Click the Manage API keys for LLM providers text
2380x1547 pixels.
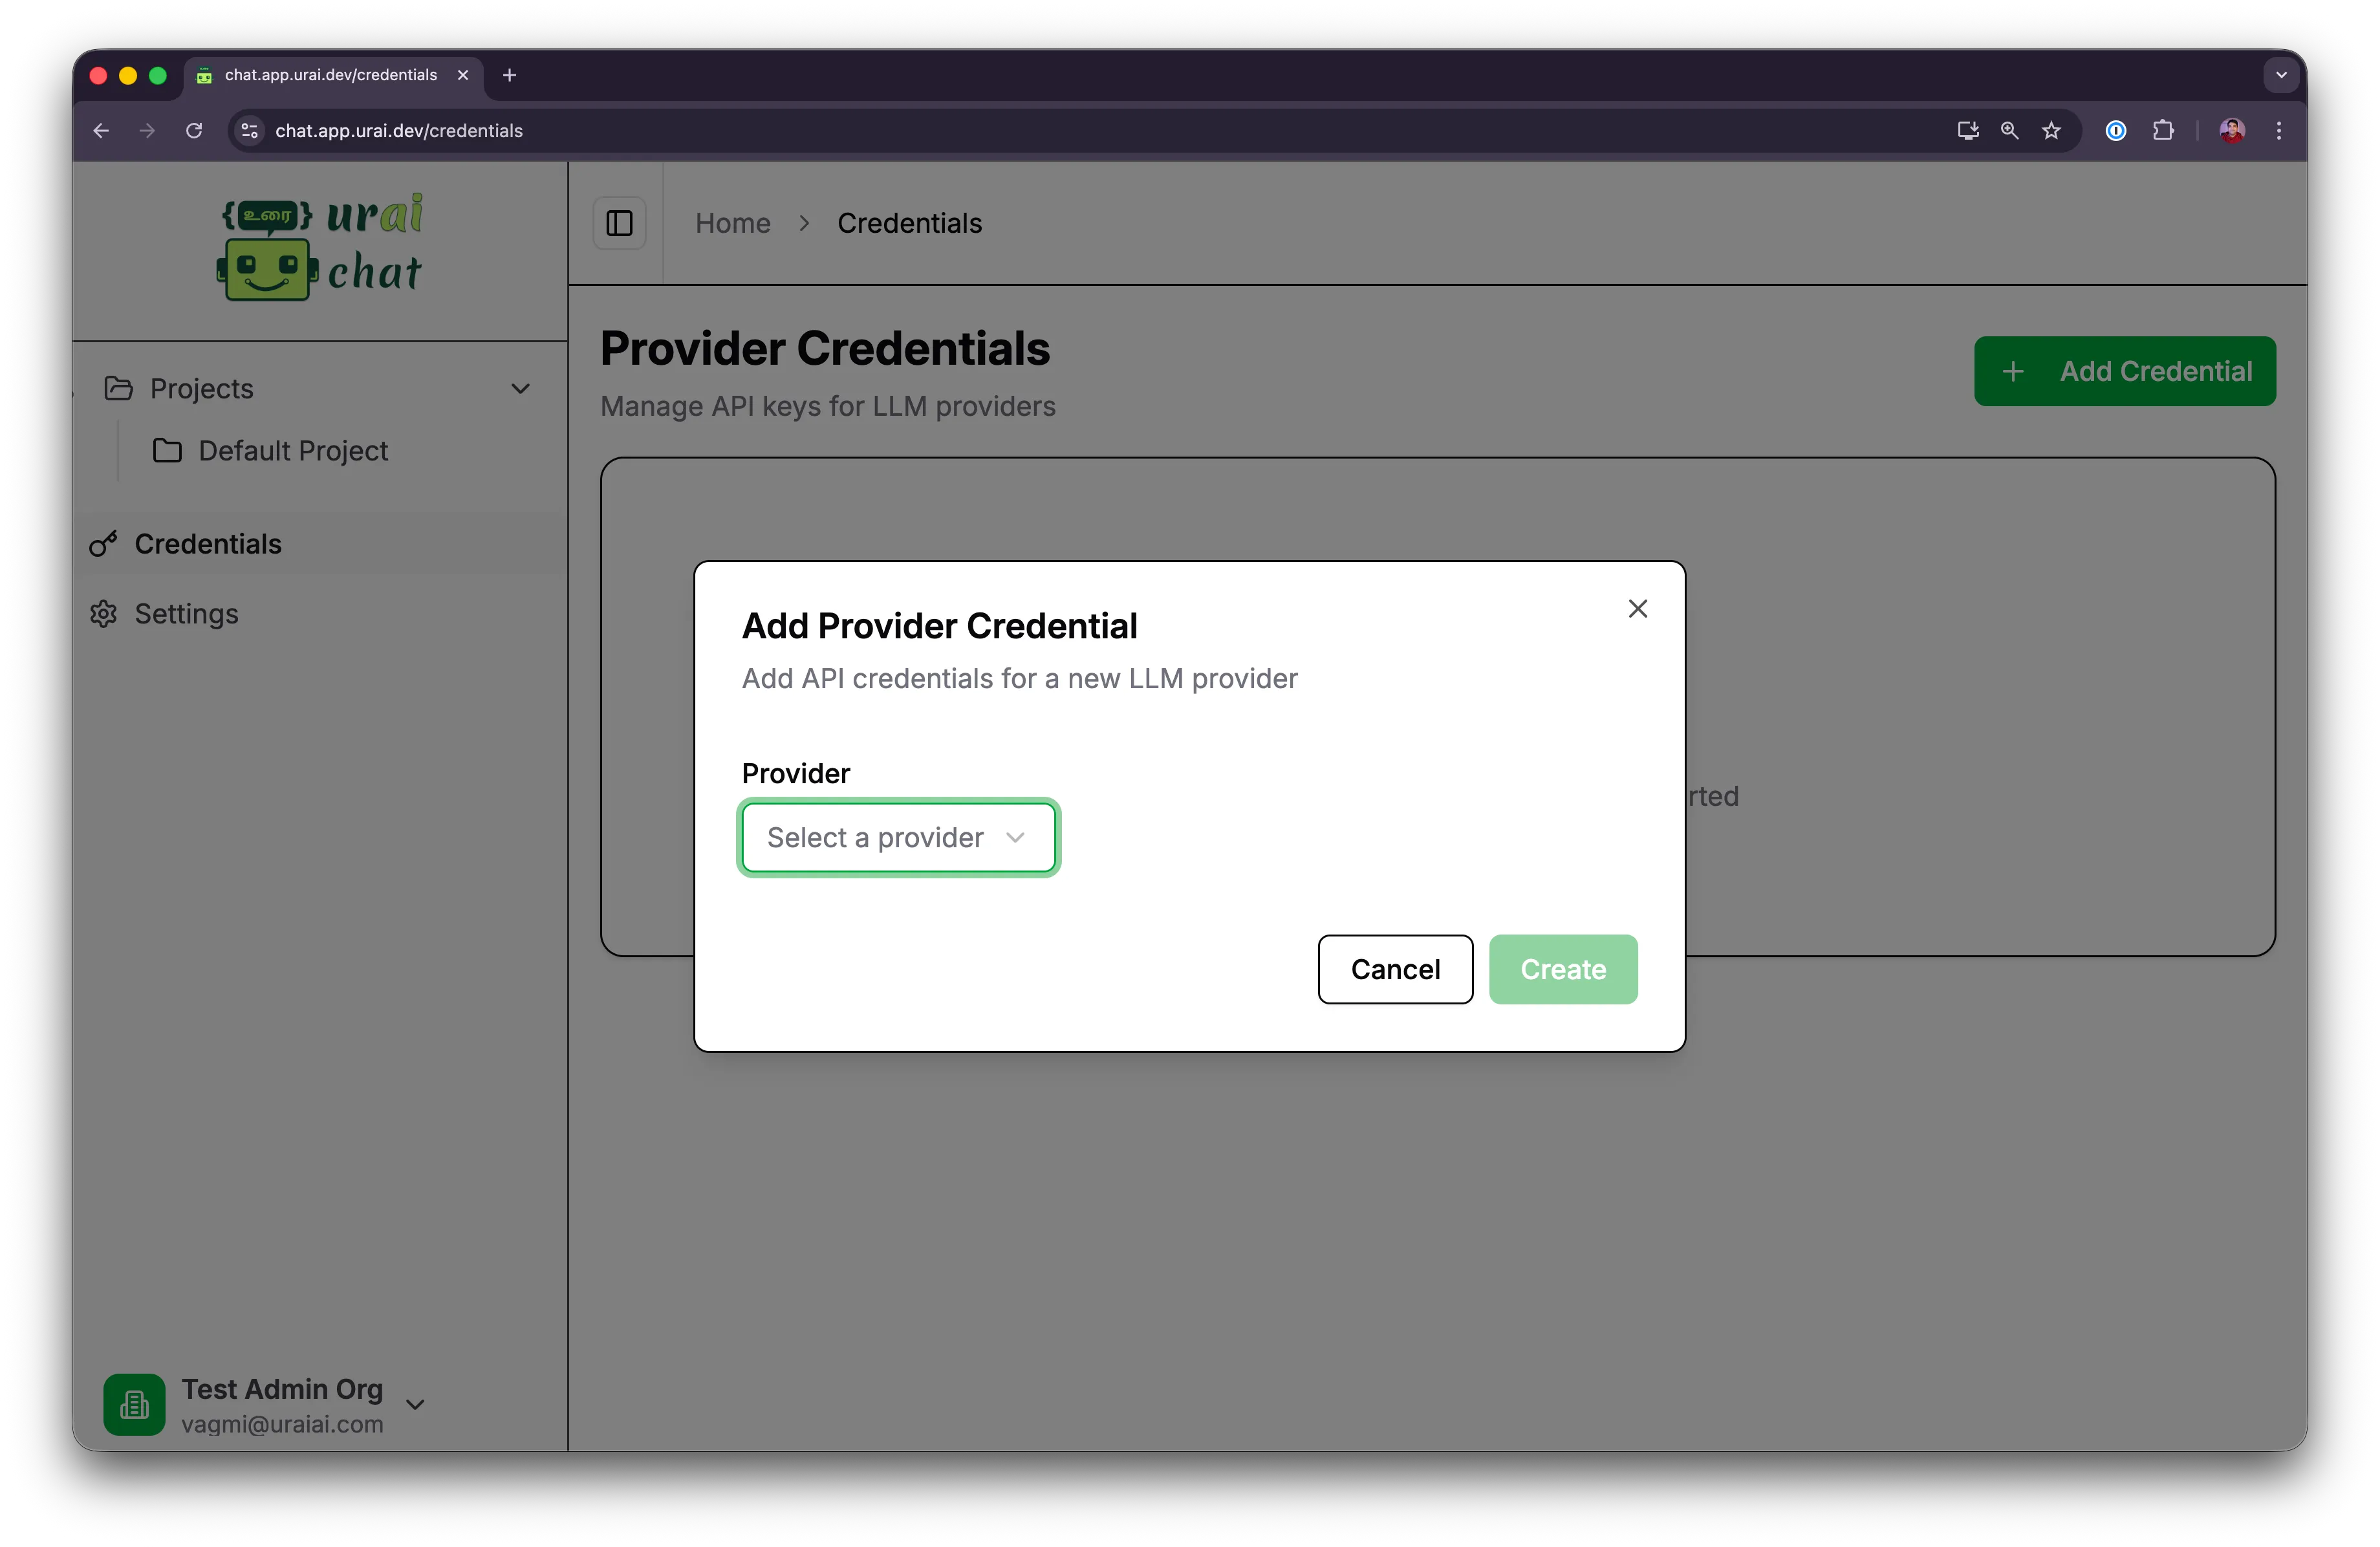828,407
